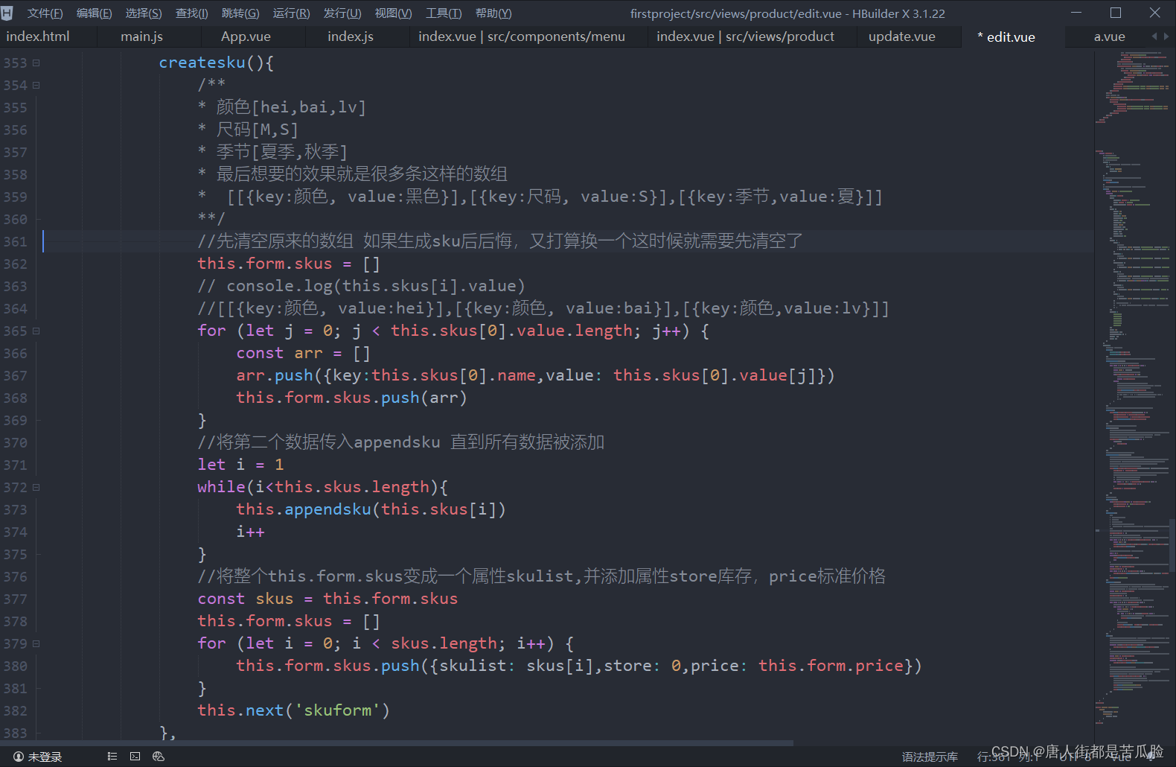Click the comment line '* 尺码[M,S]'
The image size is (1176, 767).
click(248, 130)
